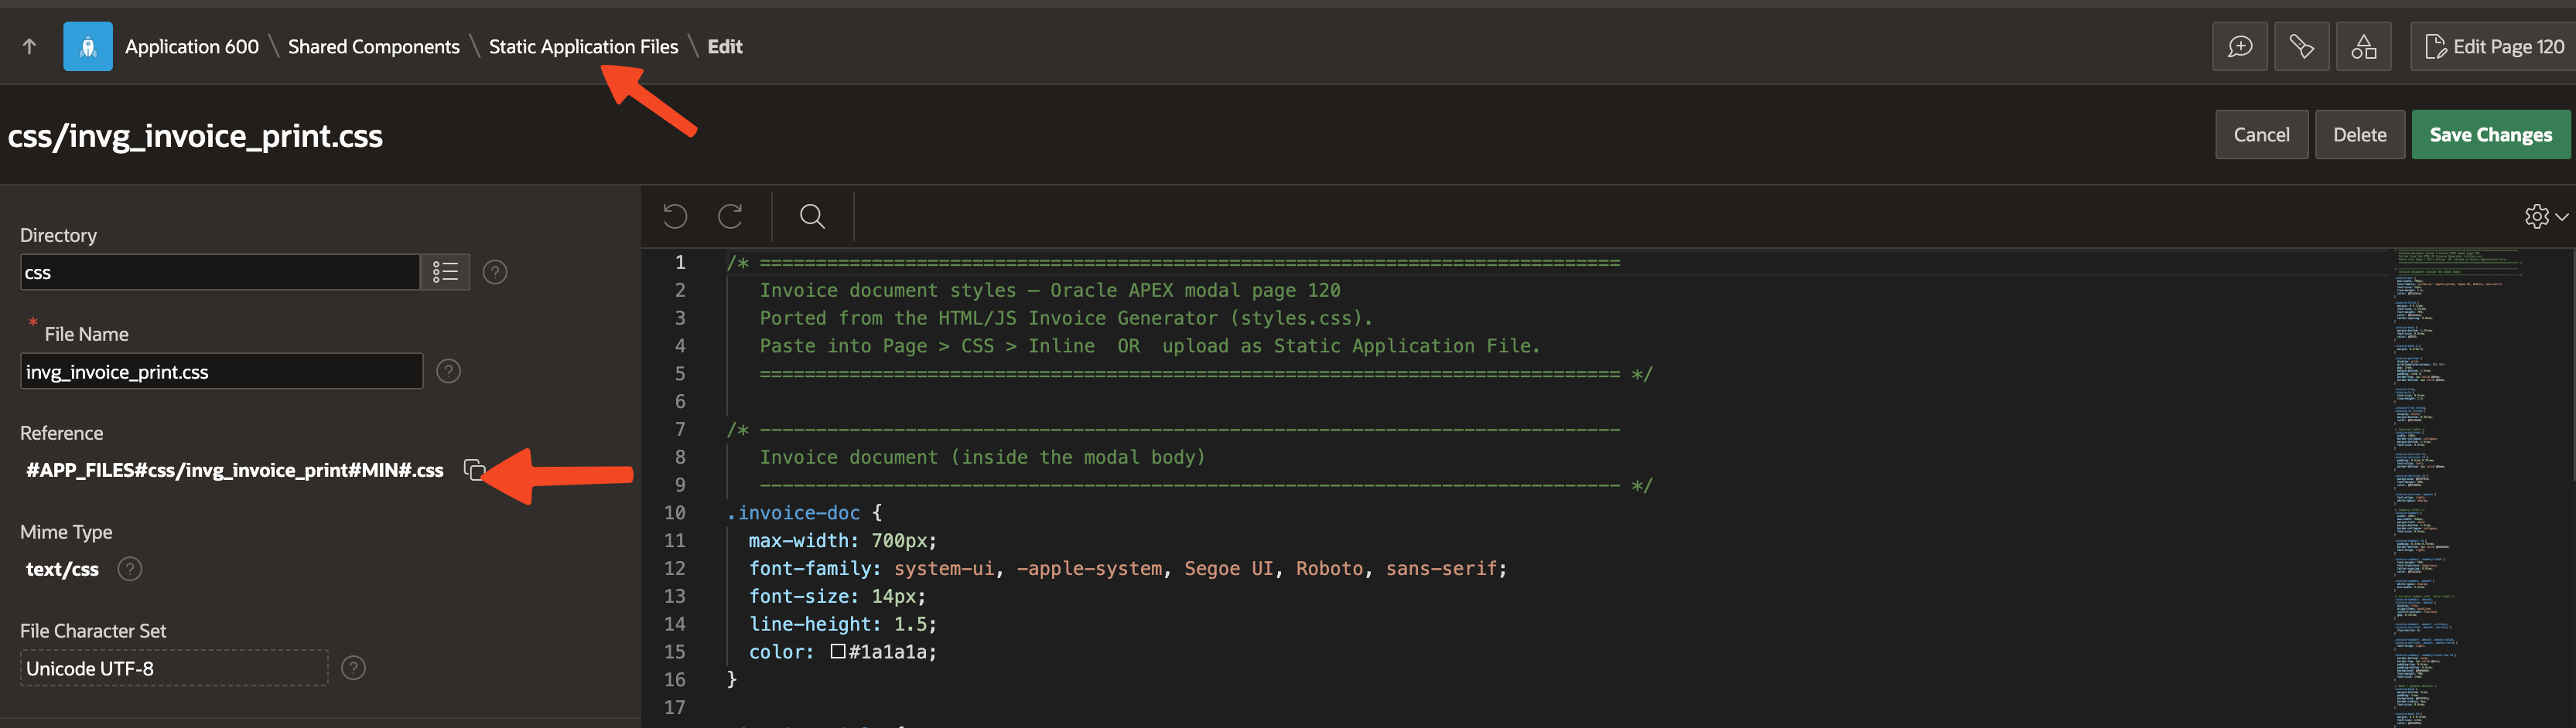This screenshot has width=2576, height=728.
Task: Open the code editor search
Action: click(812, 216)
